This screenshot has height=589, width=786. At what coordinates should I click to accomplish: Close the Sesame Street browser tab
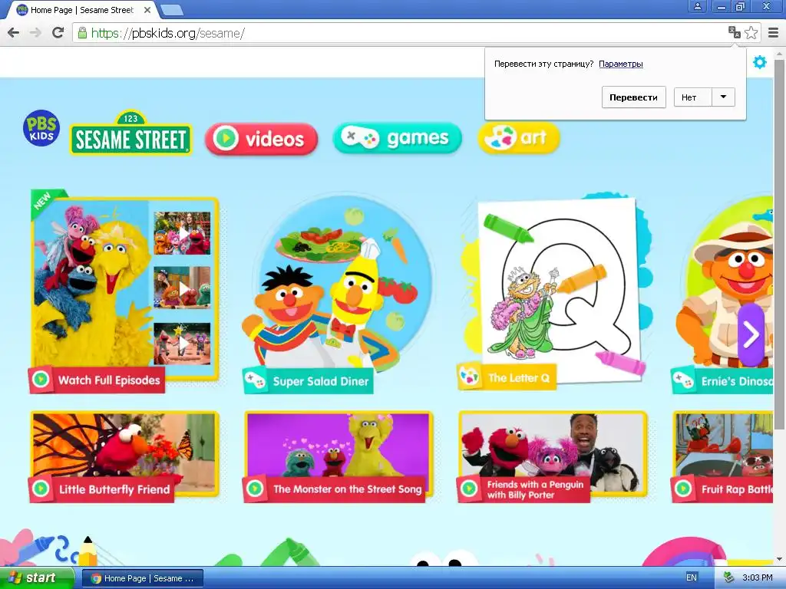tap(147, 9)
